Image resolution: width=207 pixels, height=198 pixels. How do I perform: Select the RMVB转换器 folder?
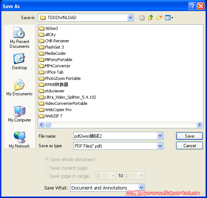[x=53, y=85]
